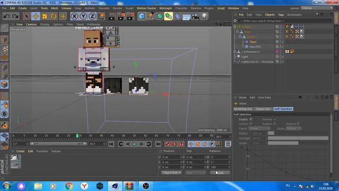Screen dimensions: 339x191
Task: Click the Enable Axis L-shaped icon
Action: (5, 96)
